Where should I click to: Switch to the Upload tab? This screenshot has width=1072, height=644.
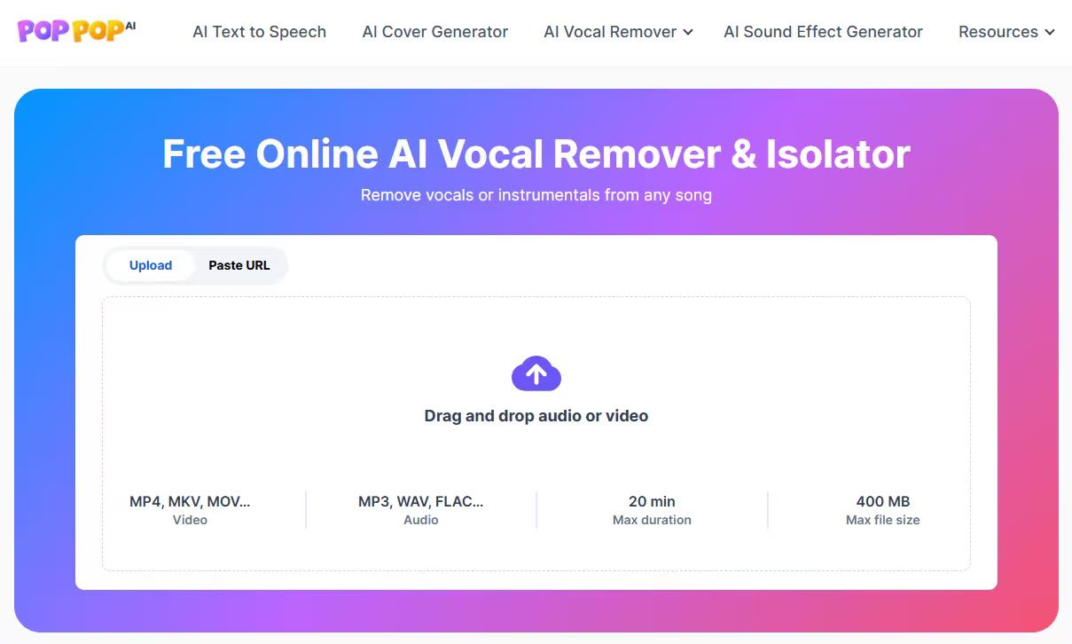pos(151,265)
